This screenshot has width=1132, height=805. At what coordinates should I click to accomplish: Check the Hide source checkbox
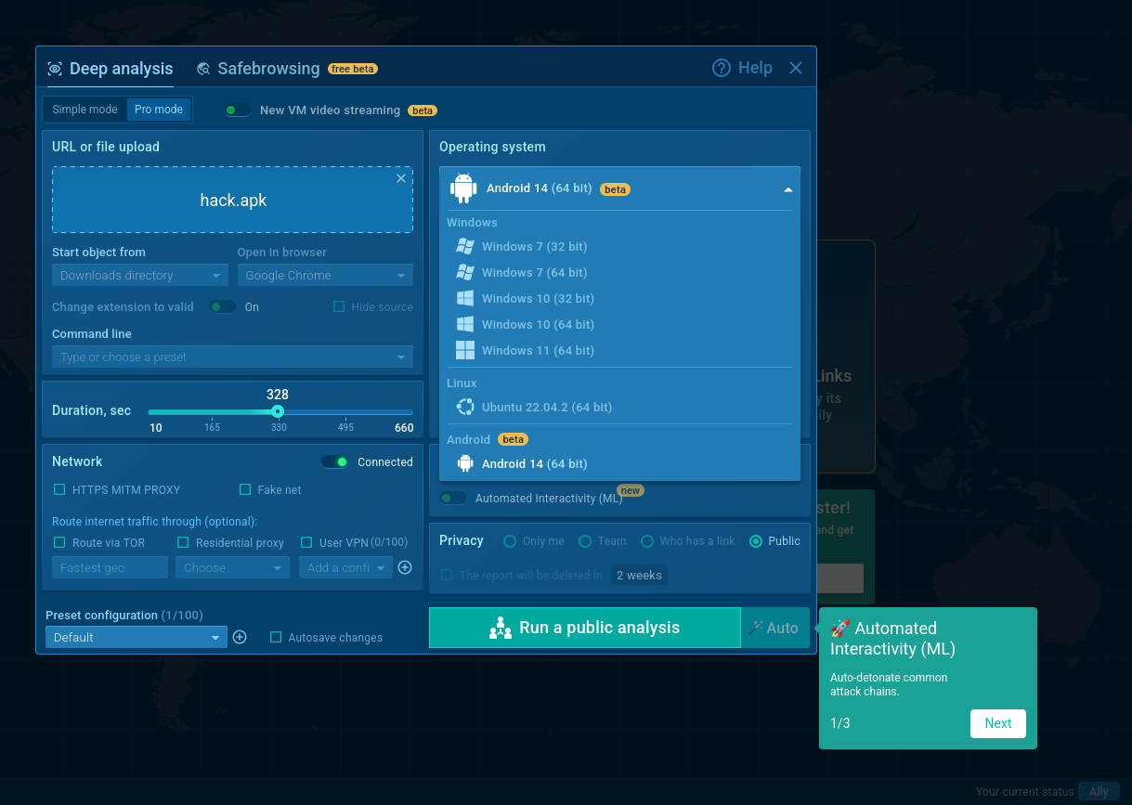coord(339,306)
